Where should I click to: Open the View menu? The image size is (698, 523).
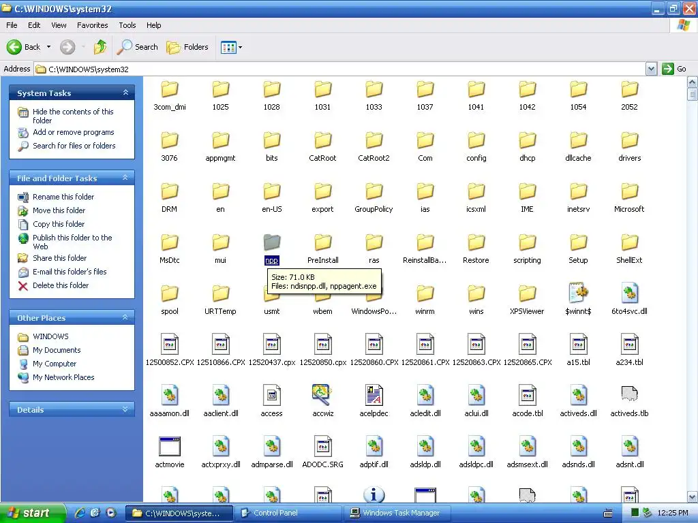(x=59, y=25)
